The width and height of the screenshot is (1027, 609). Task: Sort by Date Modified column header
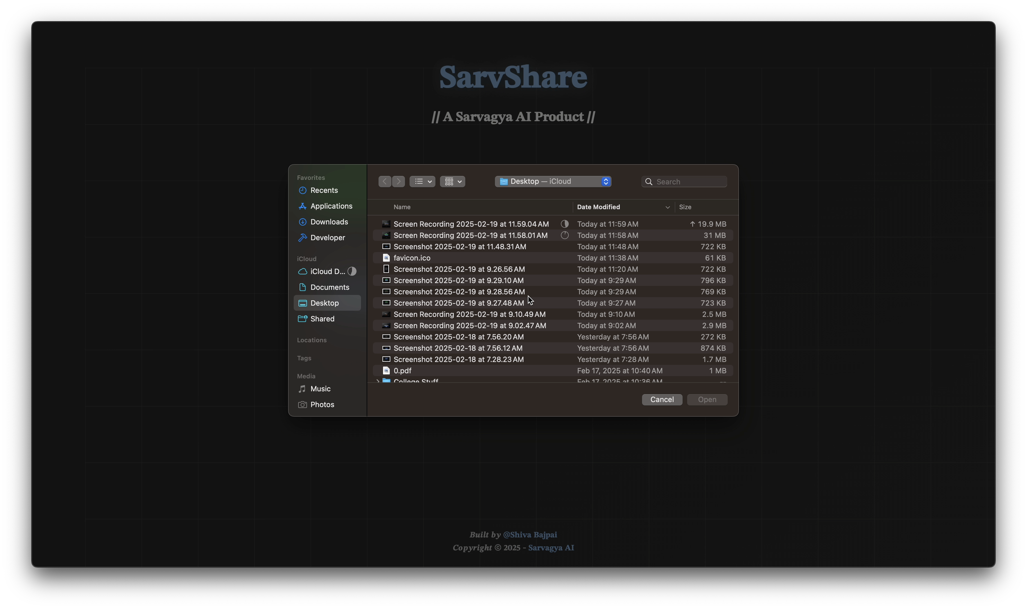598,207
